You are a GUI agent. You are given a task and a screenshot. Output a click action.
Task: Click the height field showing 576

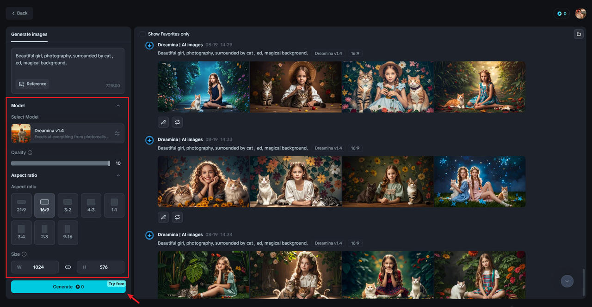100,267
